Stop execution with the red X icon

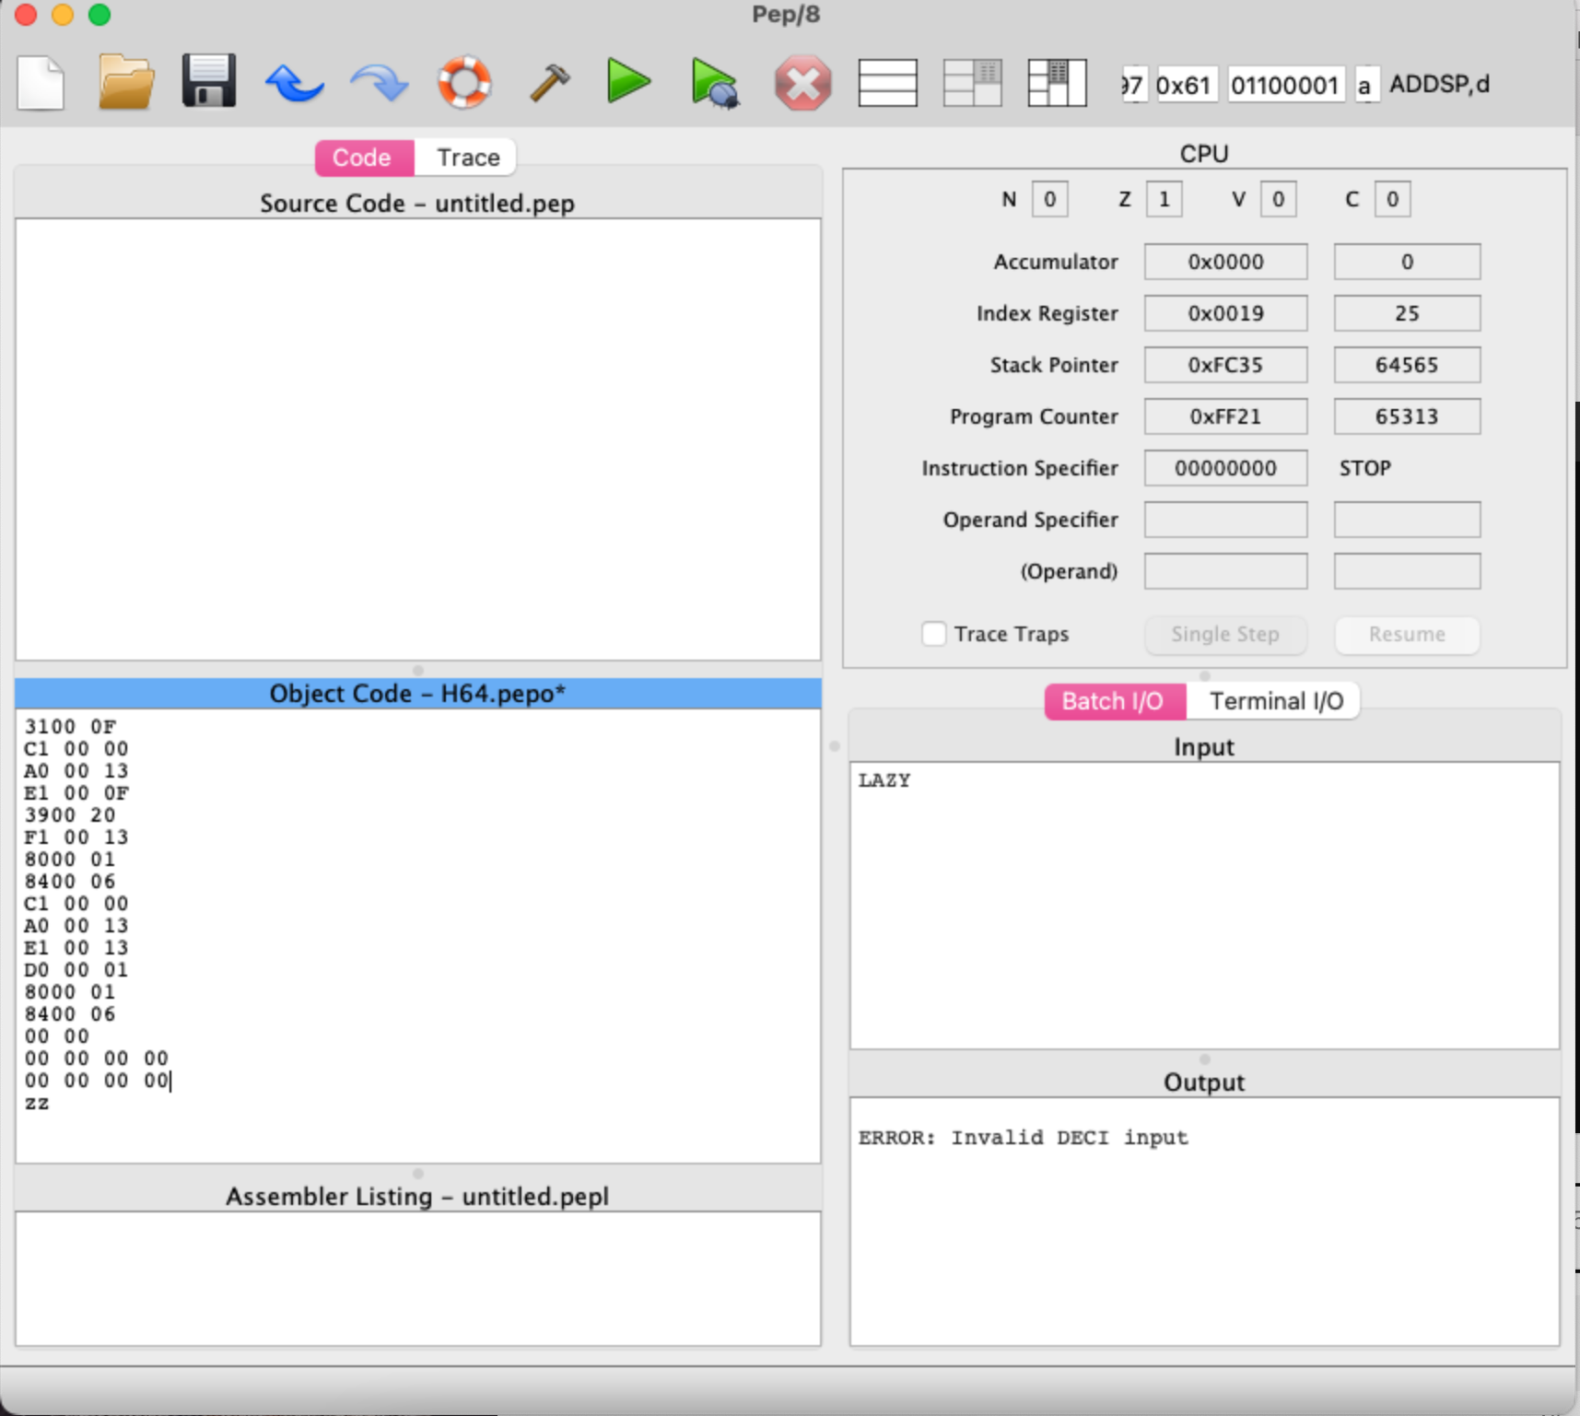(x=802, y=83)
